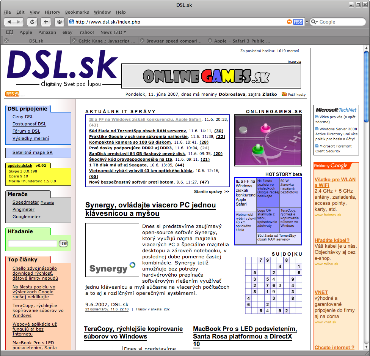Click the blue RSS badge in address bar
The width and height of the screenshot is (370, 356).
pyautogui.click(x=298, y=22)
